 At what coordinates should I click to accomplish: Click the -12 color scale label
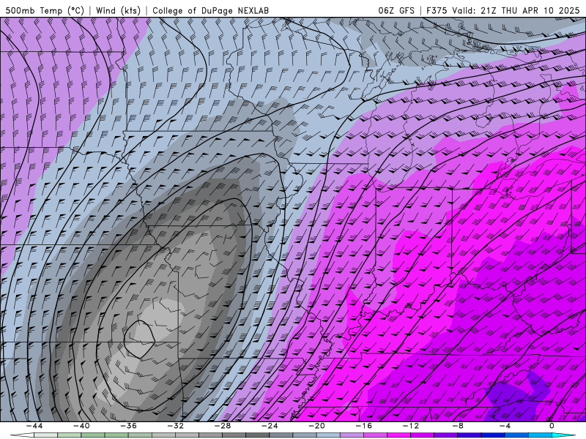(411, 426)
